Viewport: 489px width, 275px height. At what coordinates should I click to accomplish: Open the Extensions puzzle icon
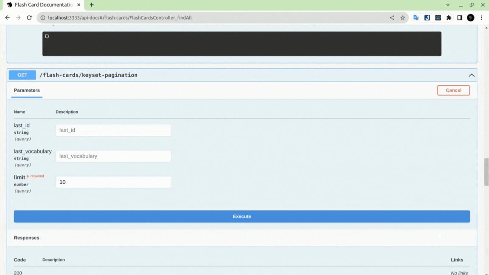coord(449,18)
